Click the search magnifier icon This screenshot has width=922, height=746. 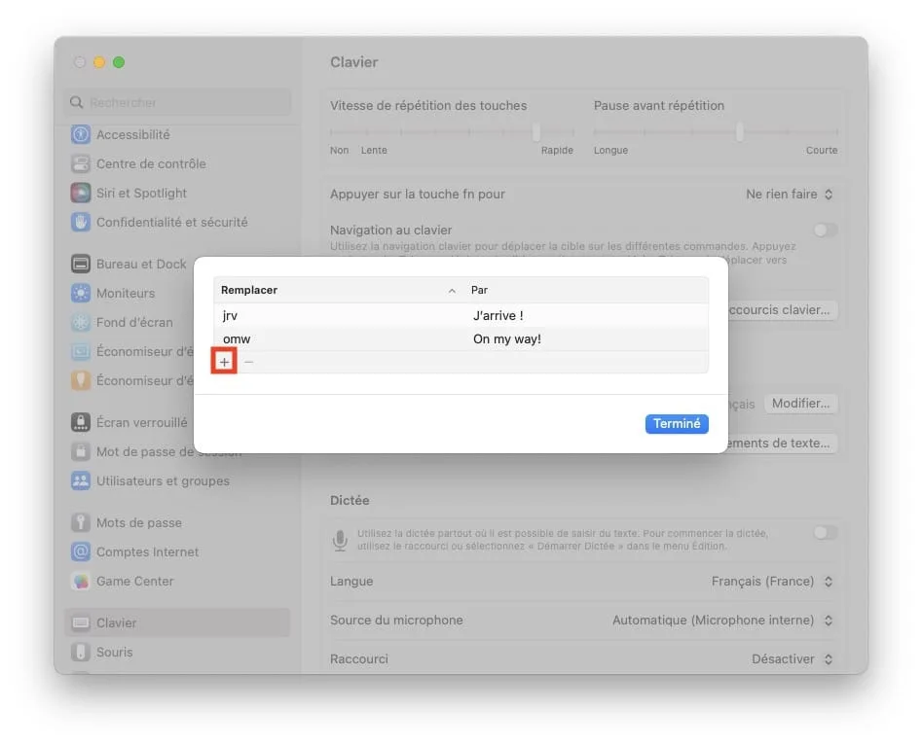tap(77, 103)
